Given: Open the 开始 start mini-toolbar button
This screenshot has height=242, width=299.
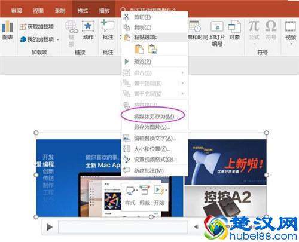Looking at the screenshot, I should (159, 195).
